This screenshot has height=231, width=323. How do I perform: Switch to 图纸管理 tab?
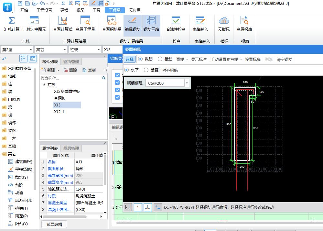71,61
